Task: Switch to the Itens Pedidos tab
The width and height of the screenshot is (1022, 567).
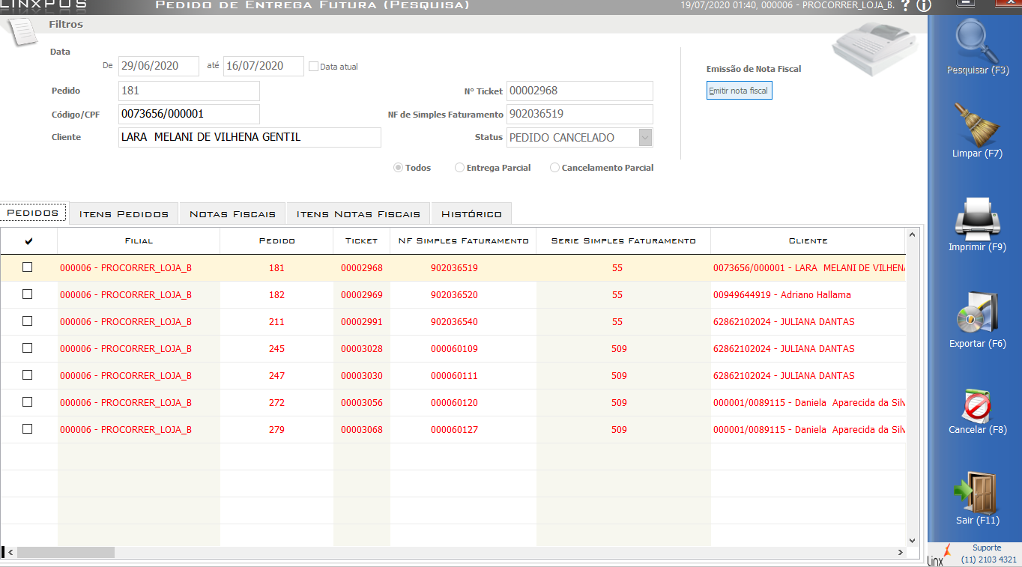Action: [124, 214]
